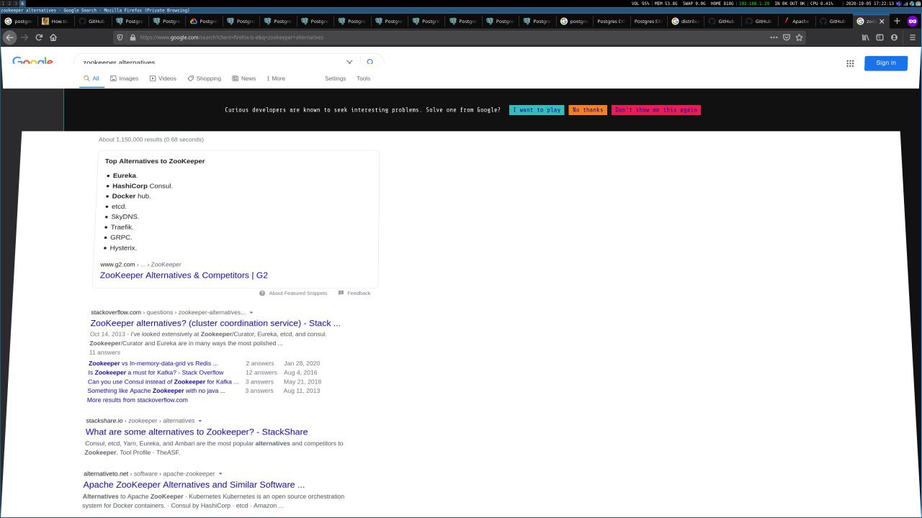Reload the current page
Viewport: 922px width, 518px height.
point(39,37)
